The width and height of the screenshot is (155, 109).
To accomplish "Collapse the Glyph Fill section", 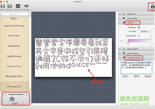I will (x=120, y=23).
